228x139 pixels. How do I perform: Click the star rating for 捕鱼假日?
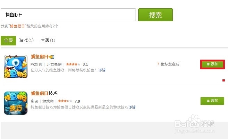pyautogui.click(x=73, y=64)
